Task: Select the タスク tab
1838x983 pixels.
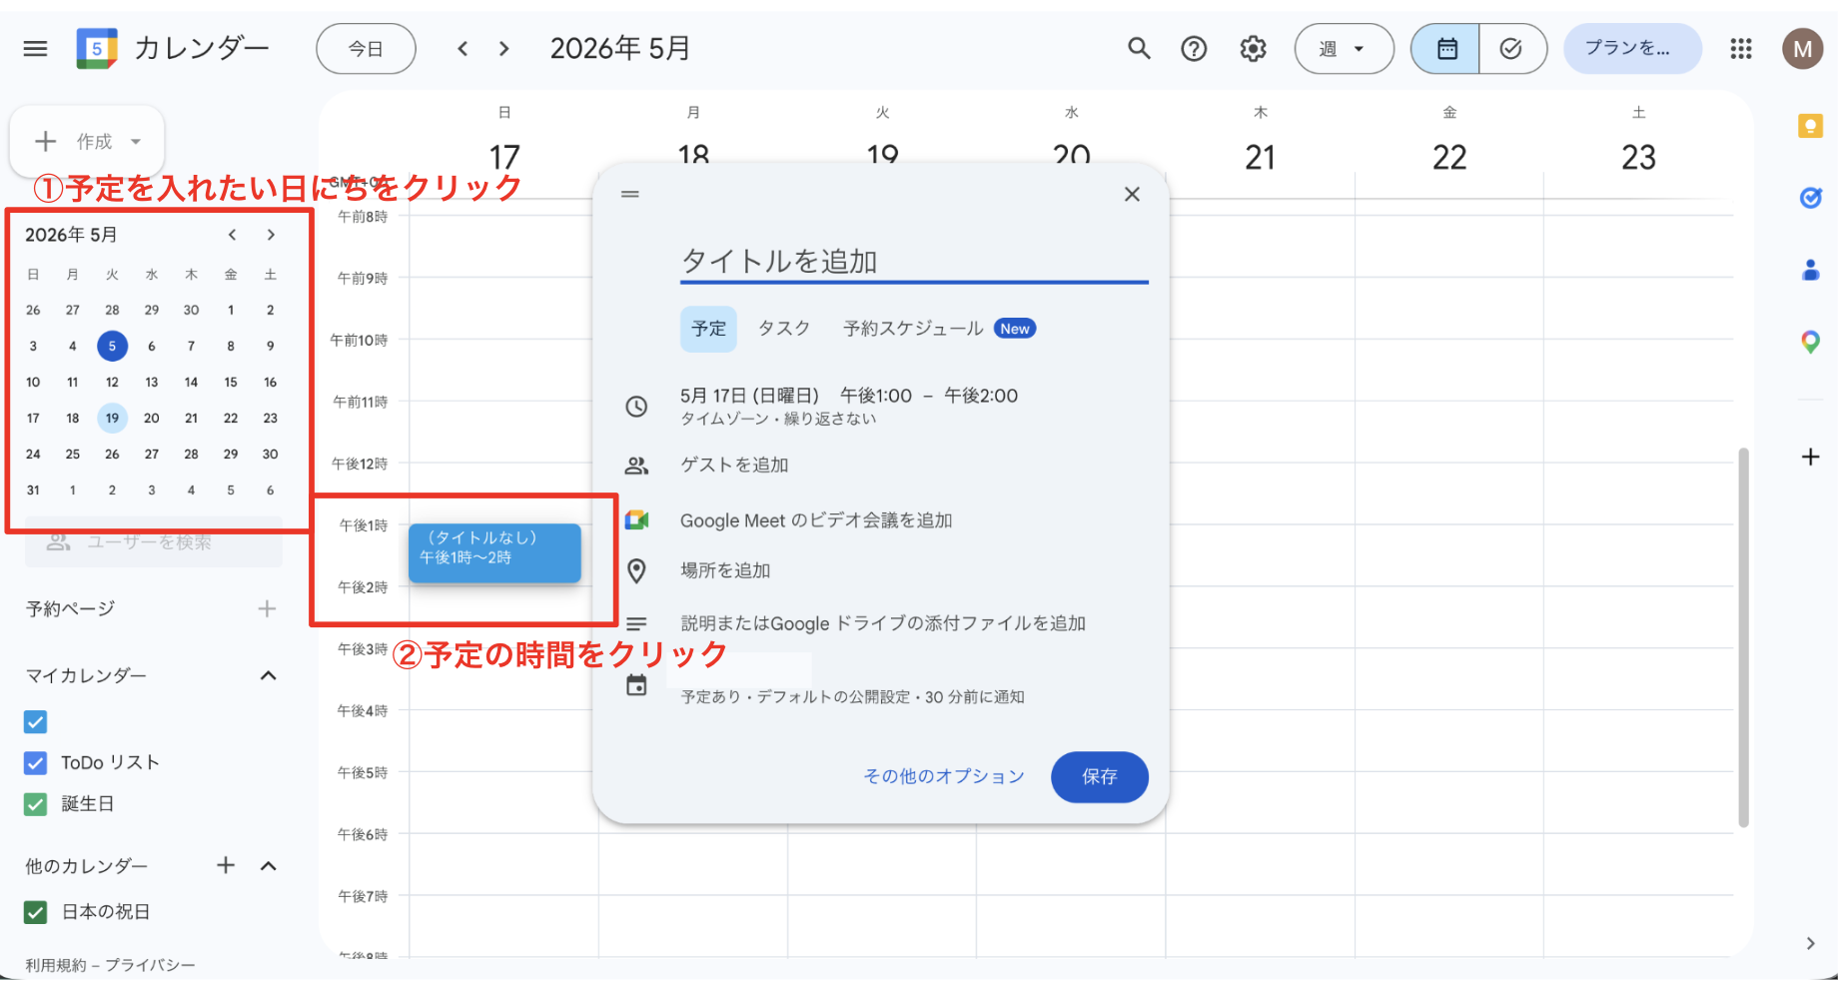Action: (x=784, y=329)
